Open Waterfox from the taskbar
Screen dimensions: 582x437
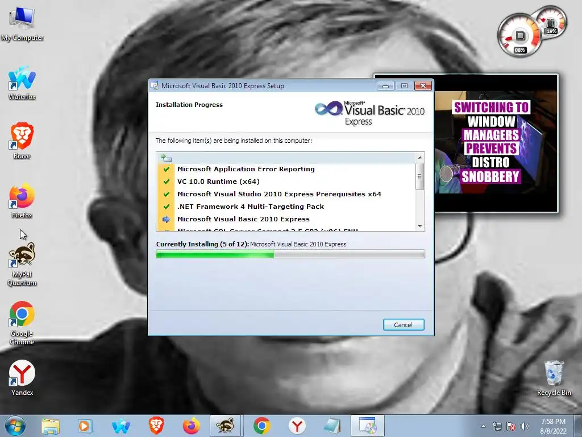[x=121, y=426]
